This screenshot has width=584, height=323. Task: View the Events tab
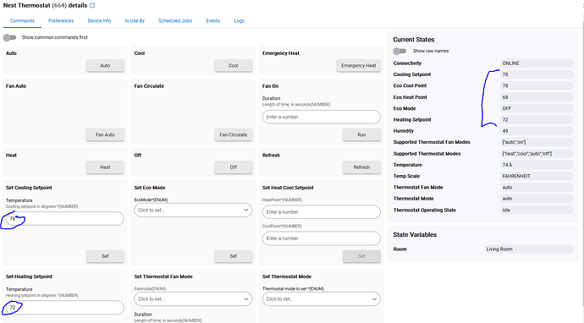pos(213,21)
